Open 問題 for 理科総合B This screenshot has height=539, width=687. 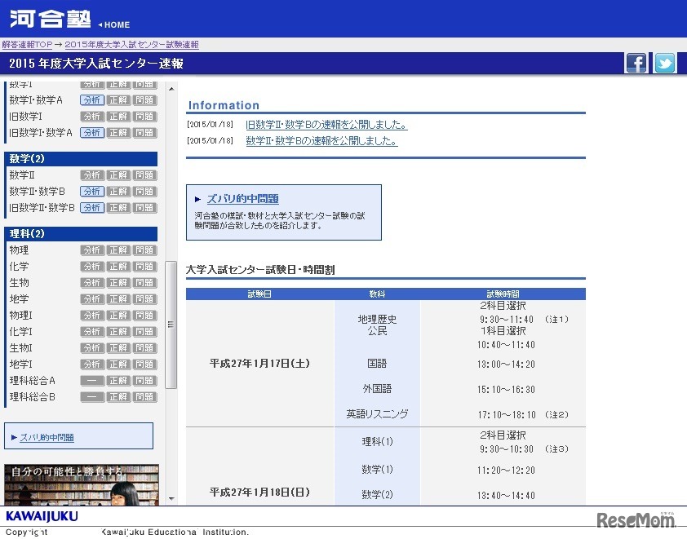144,397
